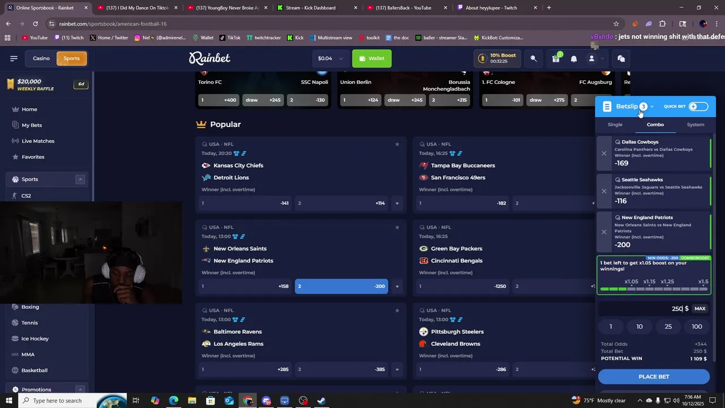Remove New England Patriots pick from betslip
Screen dimensions: 725x408
[x=604, y=232]
